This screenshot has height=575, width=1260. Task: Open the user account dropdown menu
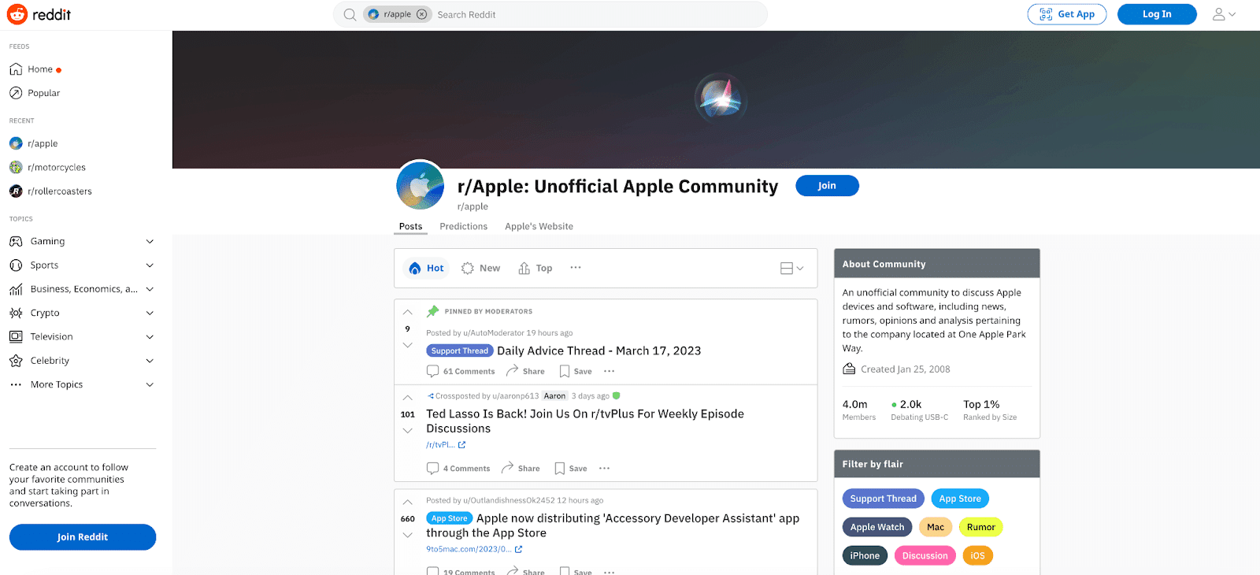pos(1224,14)
